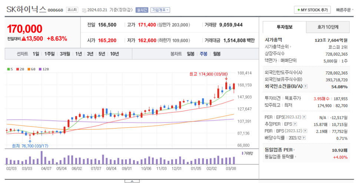
Task: Open the 목표주가 link
Action: [x=293, y=98]
